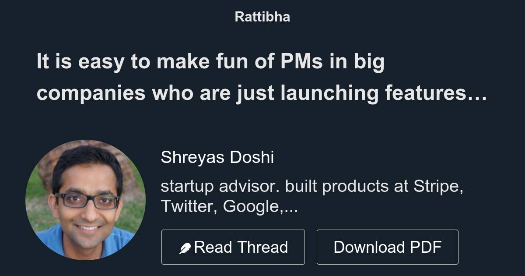The height and width of the screenshot is (276, 525).
Task: Select the Rattibha site title
Action: [x=262, y=17]
